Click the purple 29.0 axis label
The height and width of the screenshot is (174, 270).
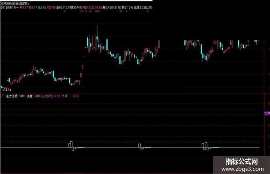coord(267,113)
